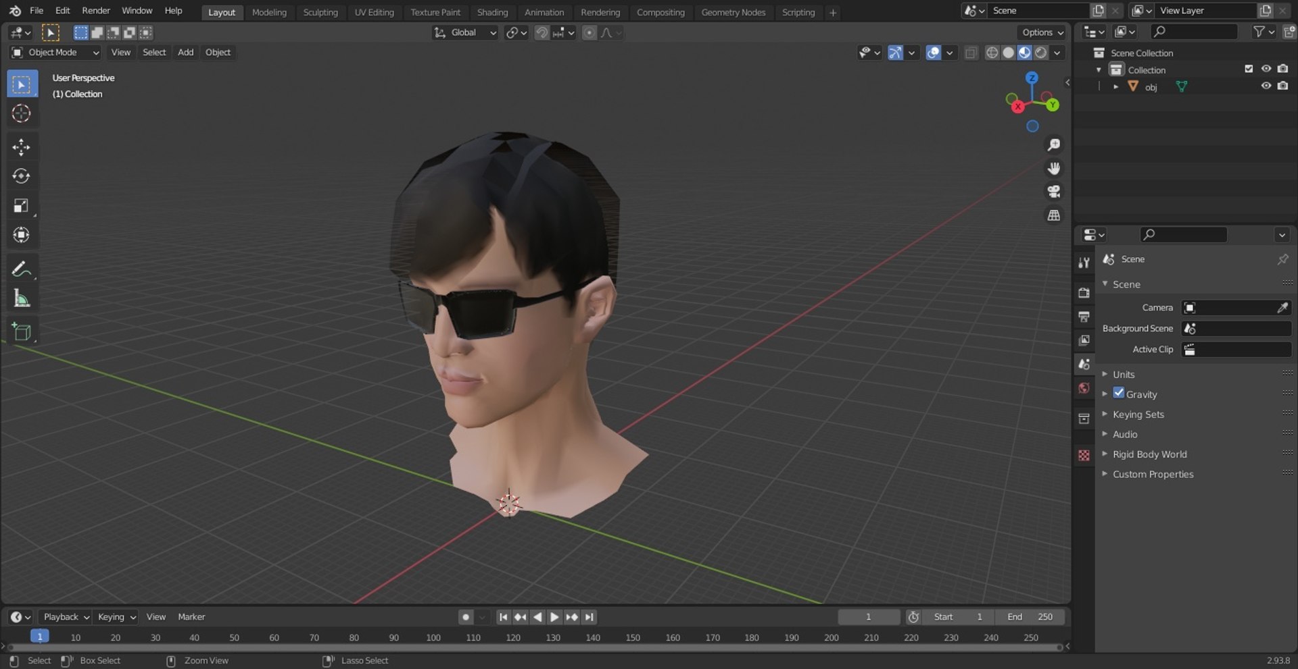Switch to the Shading workspace tab
Image resolution: width=1298 pixels, height=669 pixels.
[x=492, y=12]
